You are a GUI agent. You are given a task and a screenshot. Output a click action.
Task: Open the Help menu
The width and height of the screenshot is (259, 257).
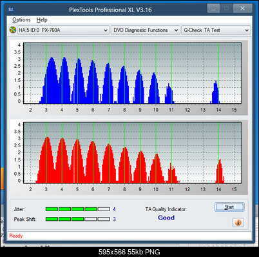(x=42, y=20)
